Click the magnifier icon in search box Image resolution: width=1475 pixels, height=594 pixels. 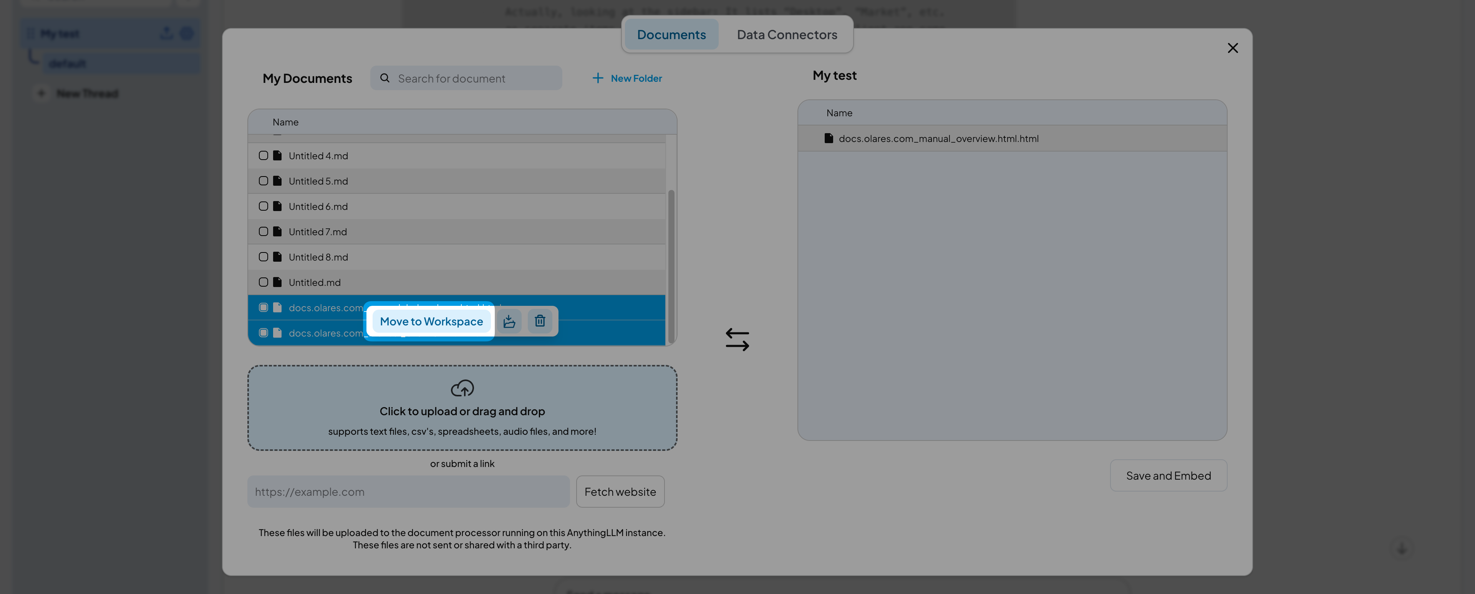point(385,78)
